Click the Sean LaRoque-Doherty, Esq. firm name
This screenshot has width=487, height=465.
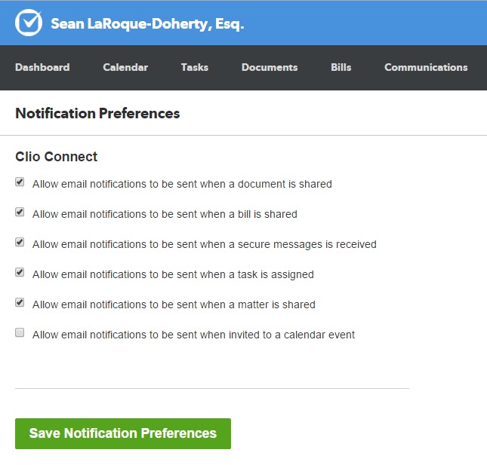[x=147, y=23]
